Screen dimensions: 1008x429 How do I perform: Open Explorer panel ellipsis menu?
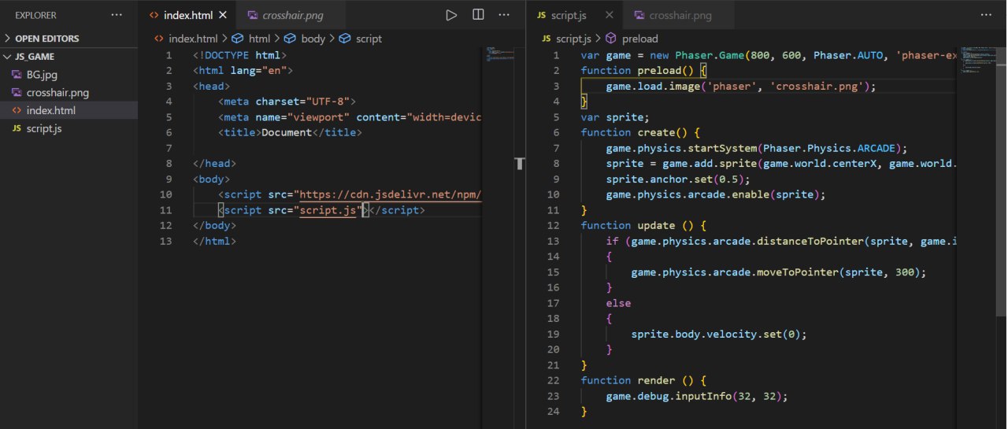pos(117,15)
